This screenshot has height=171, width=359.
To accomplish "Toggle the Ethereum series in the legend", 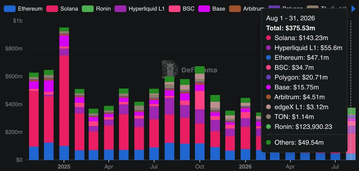I will pyautogui.click(x=23, y=9).
